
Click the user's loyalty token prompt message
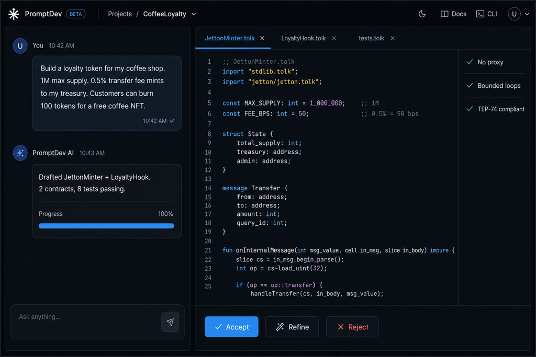[107, 93]
